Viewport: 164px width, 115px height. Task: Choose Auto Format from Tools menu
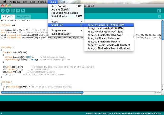tap(66, 6)
